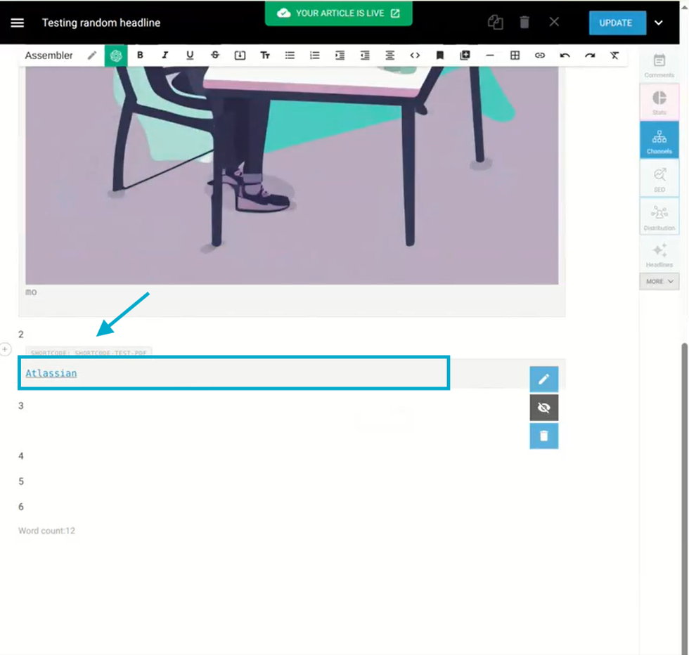This screenshot has height=655, width=689.
Task: Open the Distribution sidebar tab
Action: 659,216
